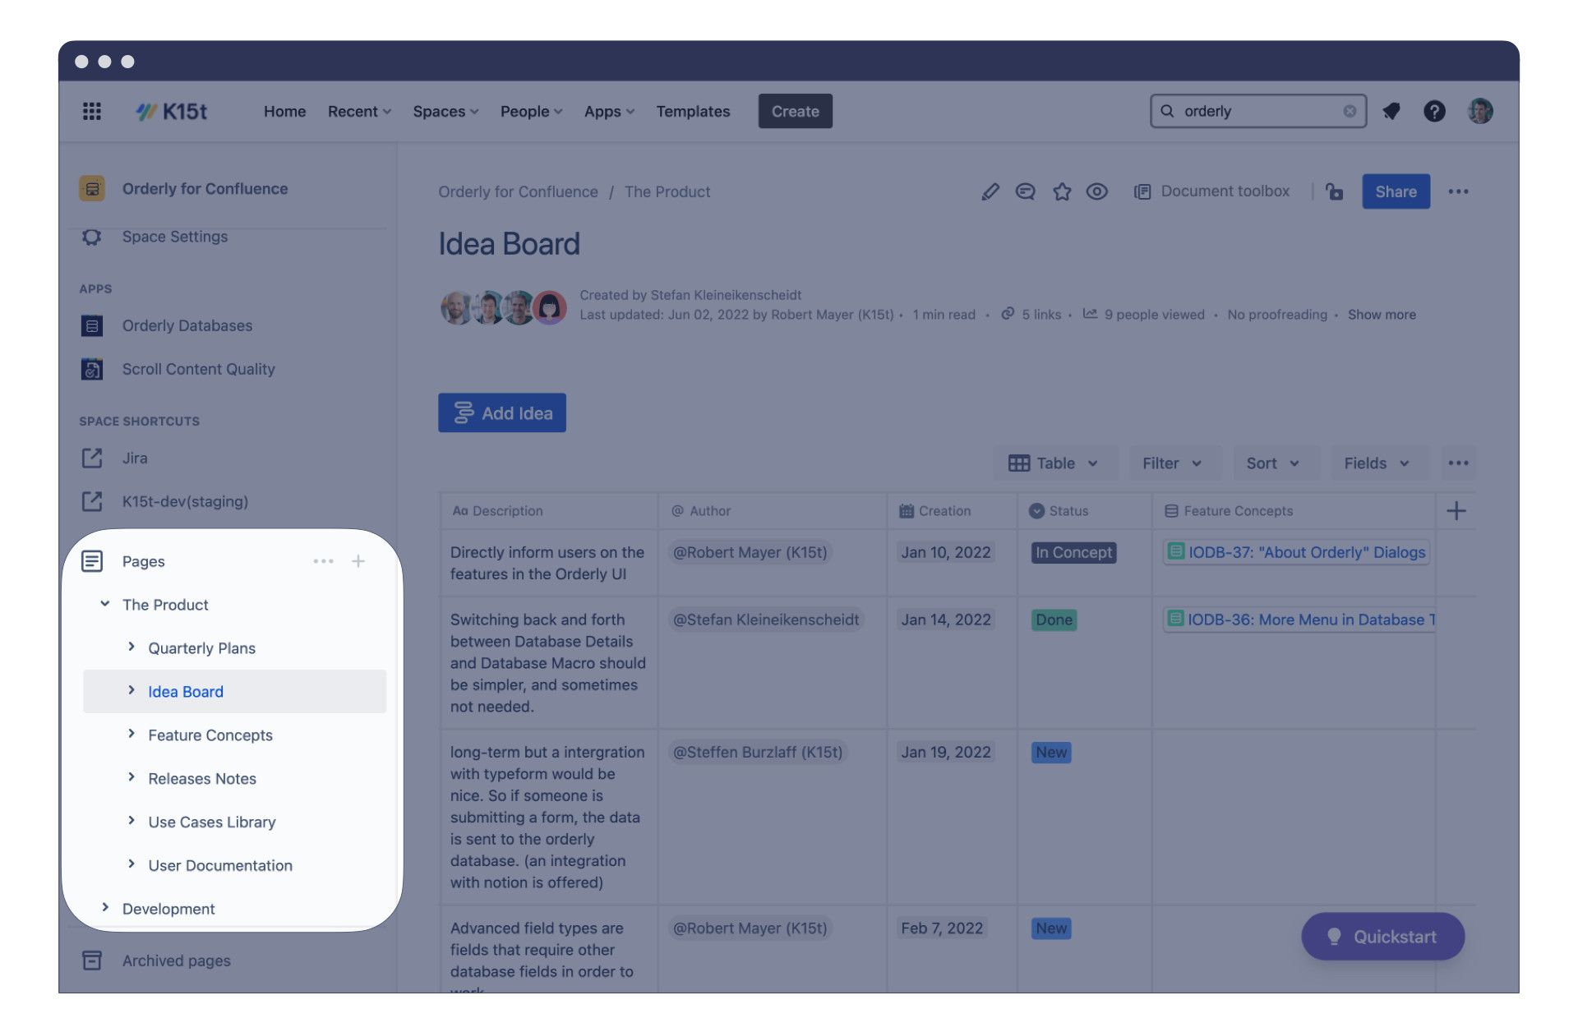This screenshot has height=1032, width=1578.
Task: Open the Table view dropdown
Action: 1054,463
